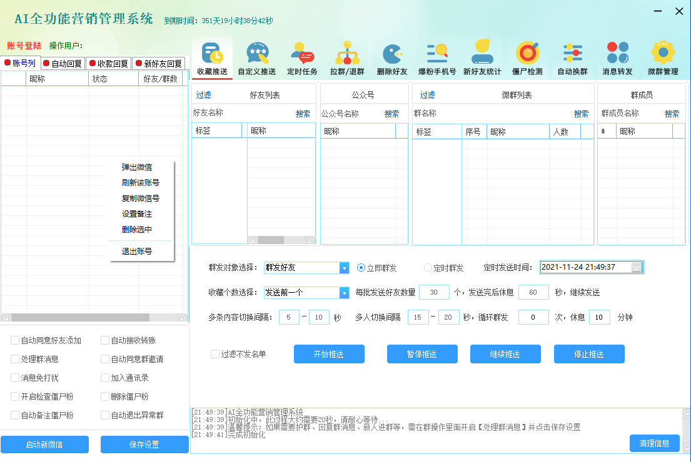This screenshot has width=691, height=462.
Task: Click 搜索 link beside 好友名称
Action: pos(303,114)
